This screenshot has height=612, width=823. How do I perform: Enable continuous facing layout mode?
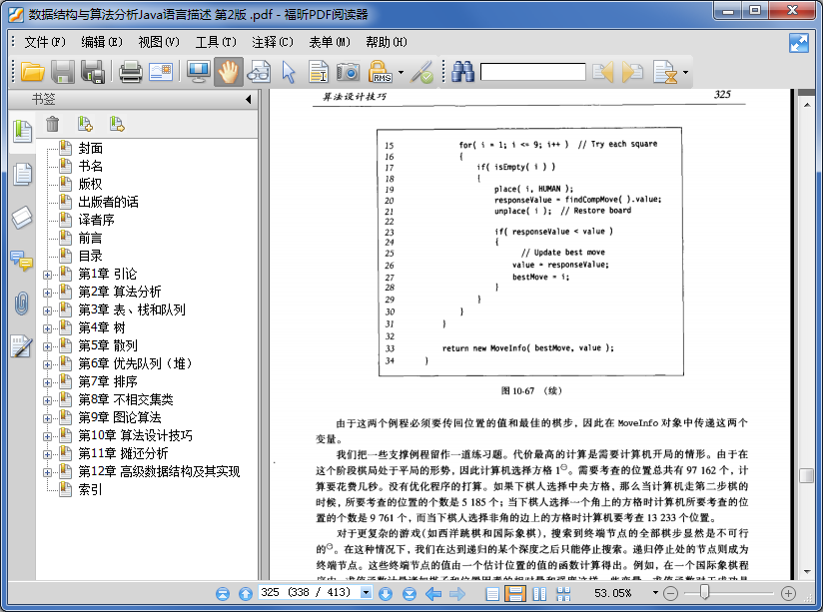[563, 594]
